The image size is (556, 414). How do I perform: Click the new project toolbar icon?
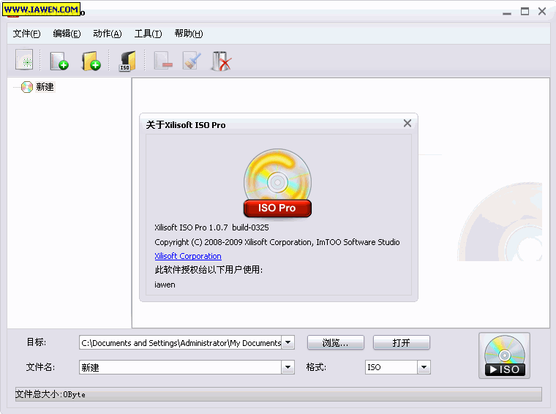[x=24, y=60]
